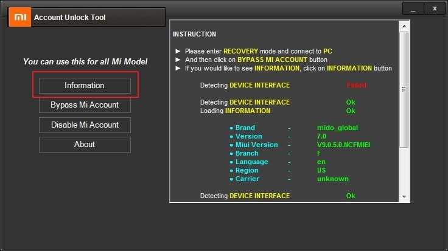Click the scrollbar up arrow in the instruction panel
Image resolution: width=448 pixels, height=251 pixels.
click(x=404, y=27)
